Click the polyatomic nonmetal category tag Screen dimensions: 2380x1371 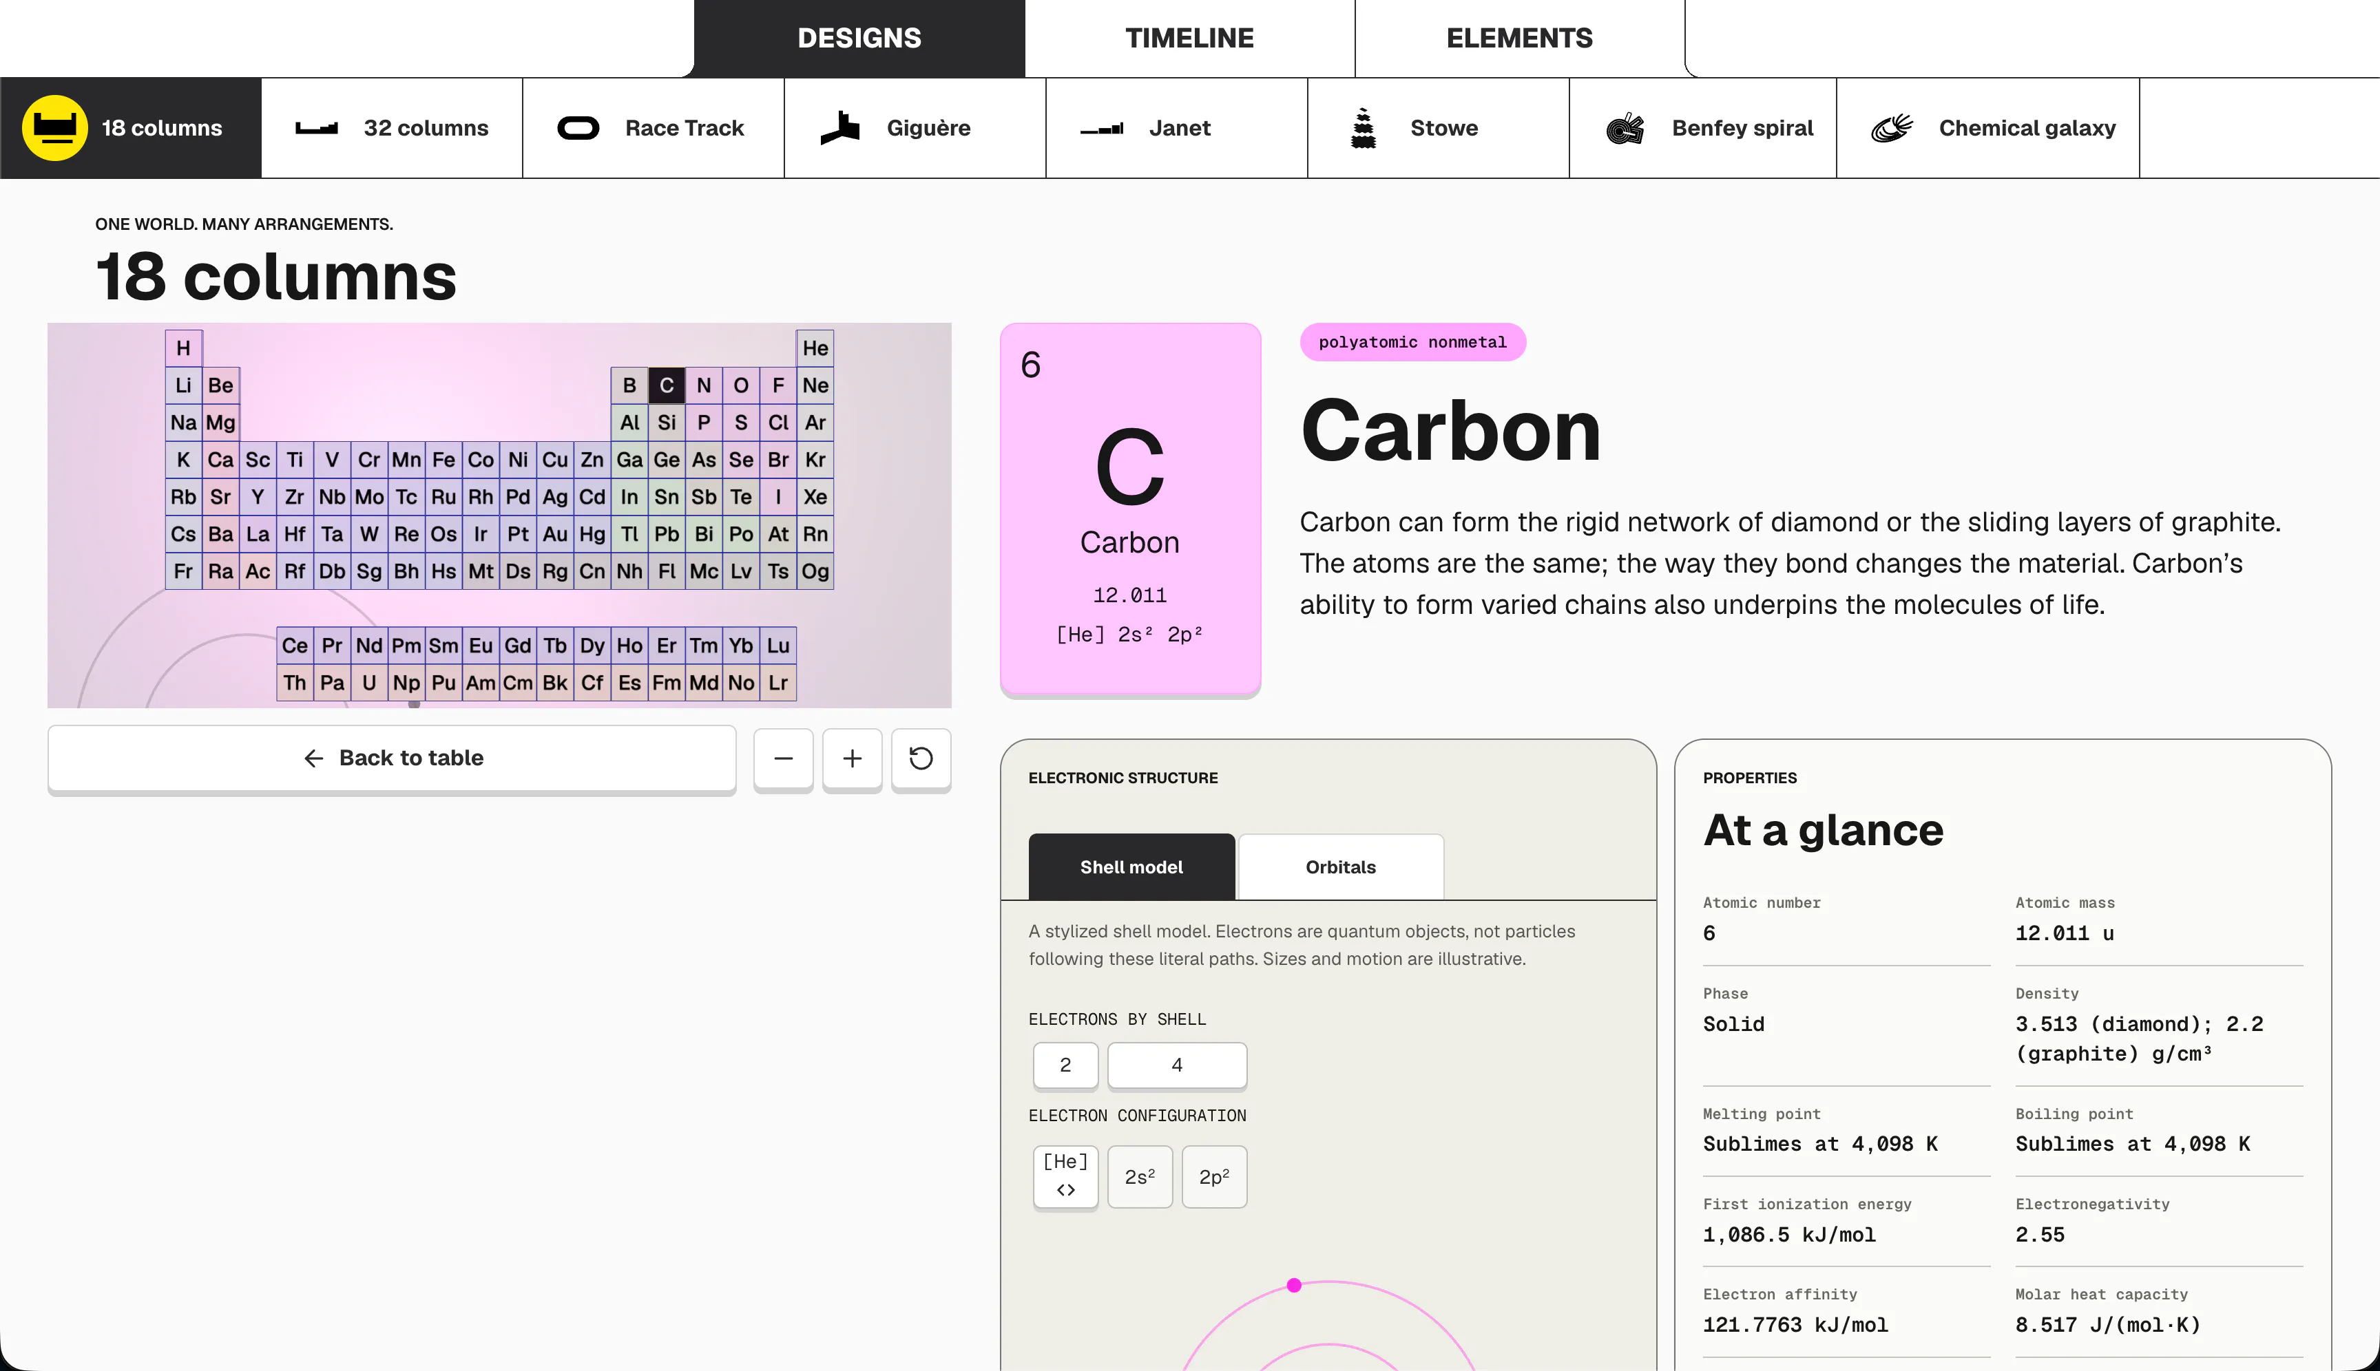coord(1412,342)
